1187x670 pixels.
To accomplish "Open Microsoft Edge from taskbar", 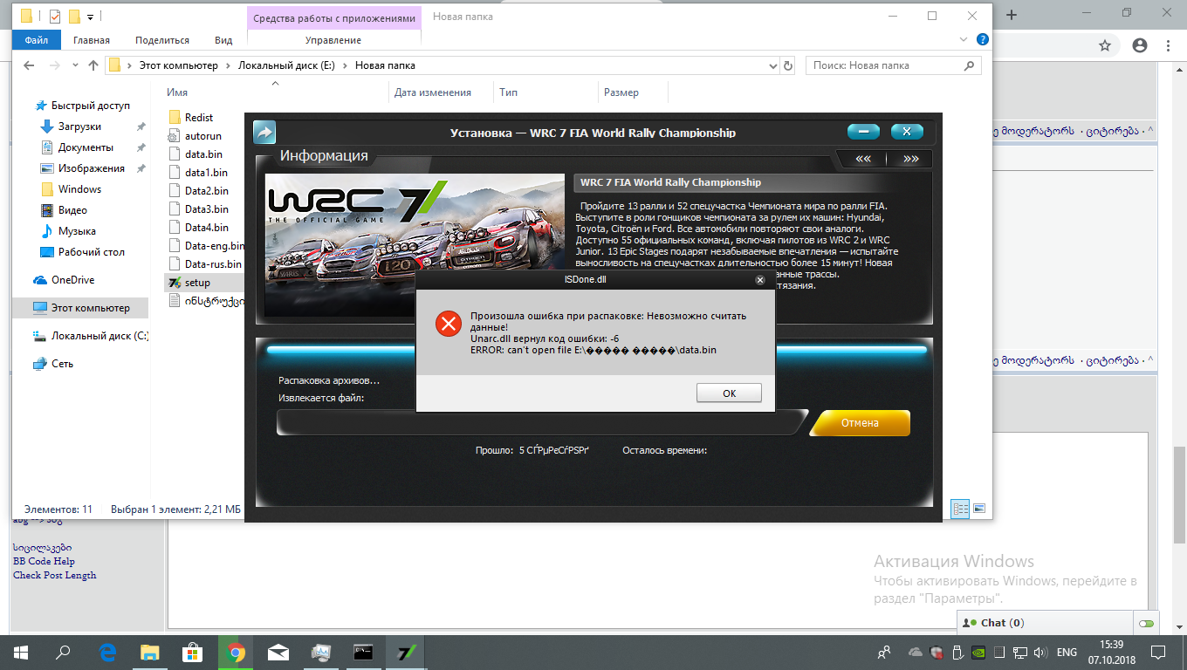I will coord(108,652).
